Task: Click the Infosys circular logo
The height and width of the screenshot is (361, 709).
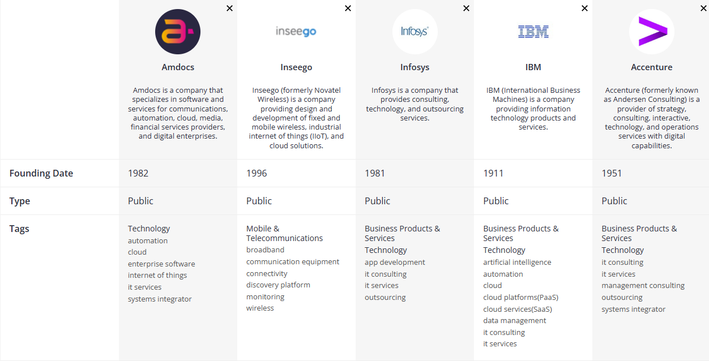Action: [415, 32]
